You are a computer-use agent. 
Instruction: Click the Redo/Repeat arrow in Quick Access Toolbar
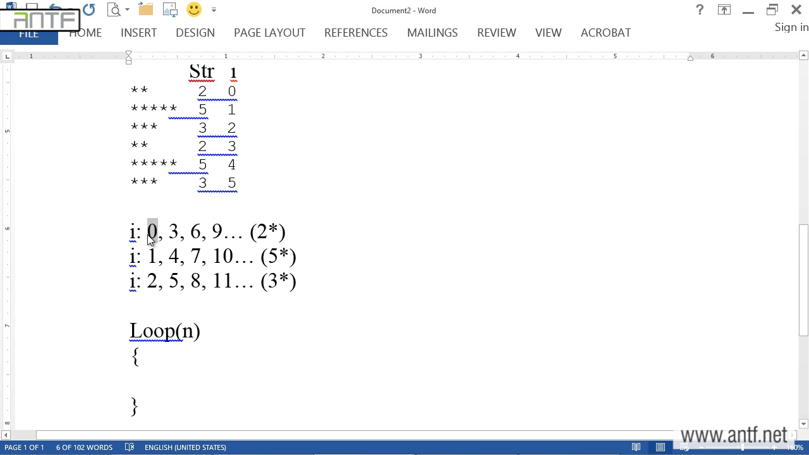(x=88, y=10)
